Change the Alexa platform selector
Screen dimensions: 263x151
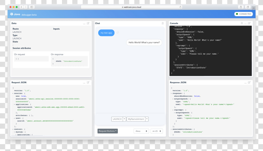point(141,131)
